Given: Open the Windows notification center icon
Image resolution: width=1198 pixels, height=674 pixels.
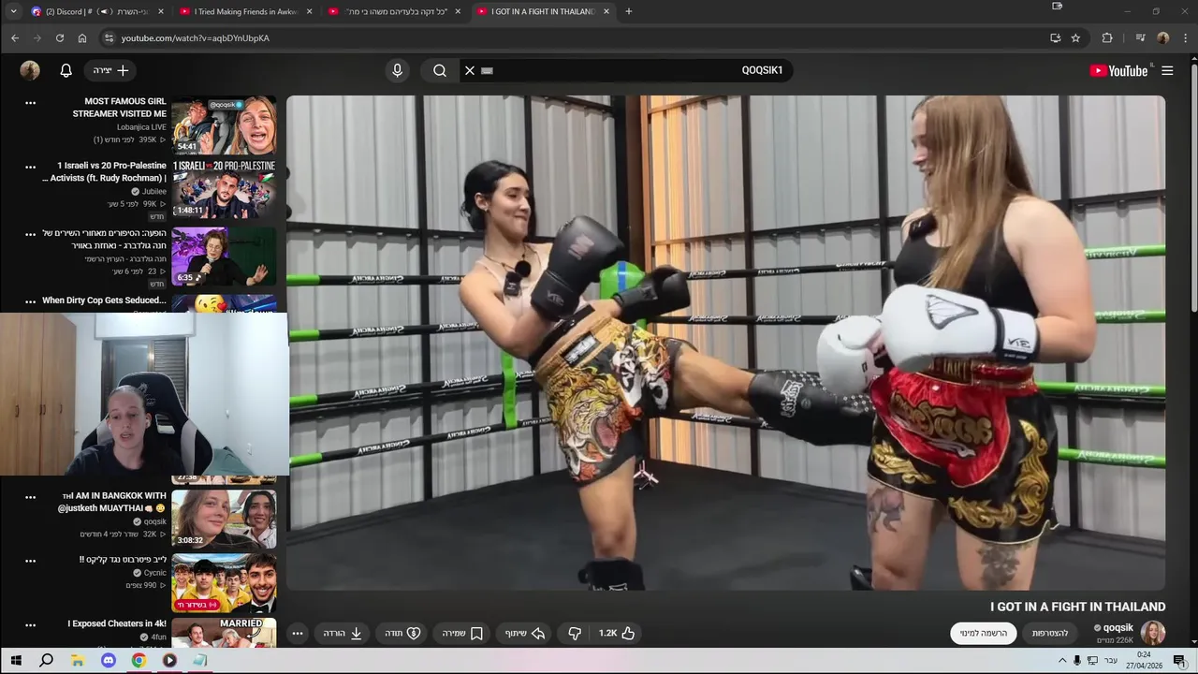Looking at the screenshot, I should 1179,660.
